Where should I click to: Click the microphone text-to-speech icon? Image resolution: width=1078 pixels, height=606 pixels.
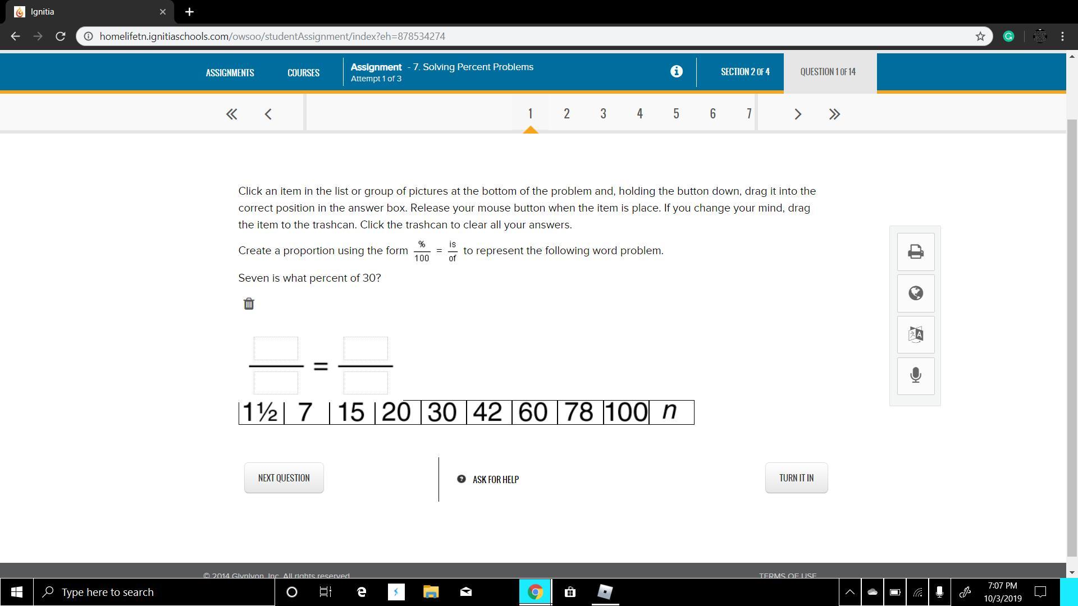point(915,375)
